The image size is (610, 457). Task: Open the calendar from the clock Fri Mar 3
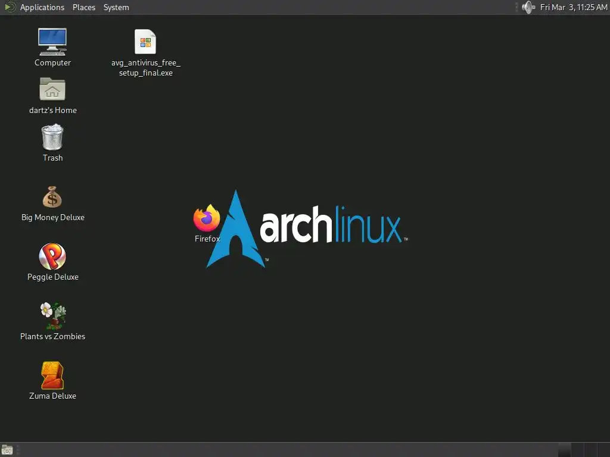(x=574, y=7)
